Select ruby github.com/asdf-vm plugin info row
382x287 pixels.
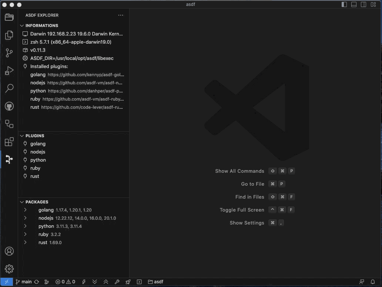point(74,99)
